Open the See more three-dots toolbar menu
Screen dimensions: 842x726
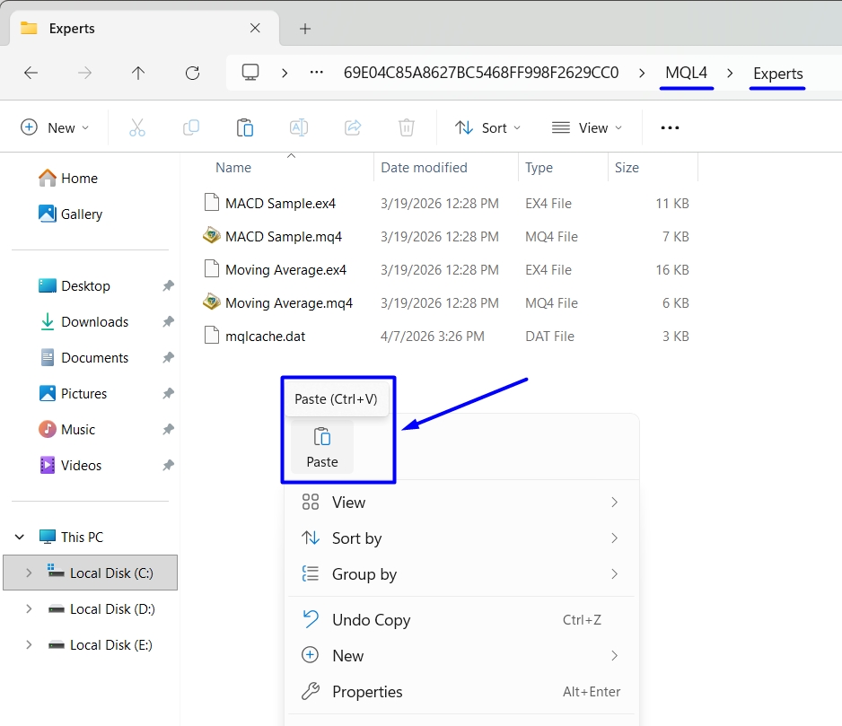(670, 127)
